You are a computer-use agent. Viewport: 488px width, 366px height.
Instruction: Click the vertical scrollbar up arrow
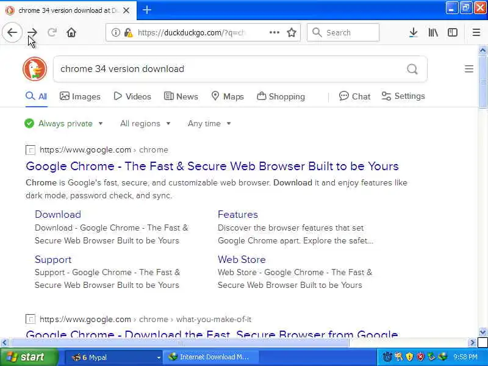tap(483, 50)
